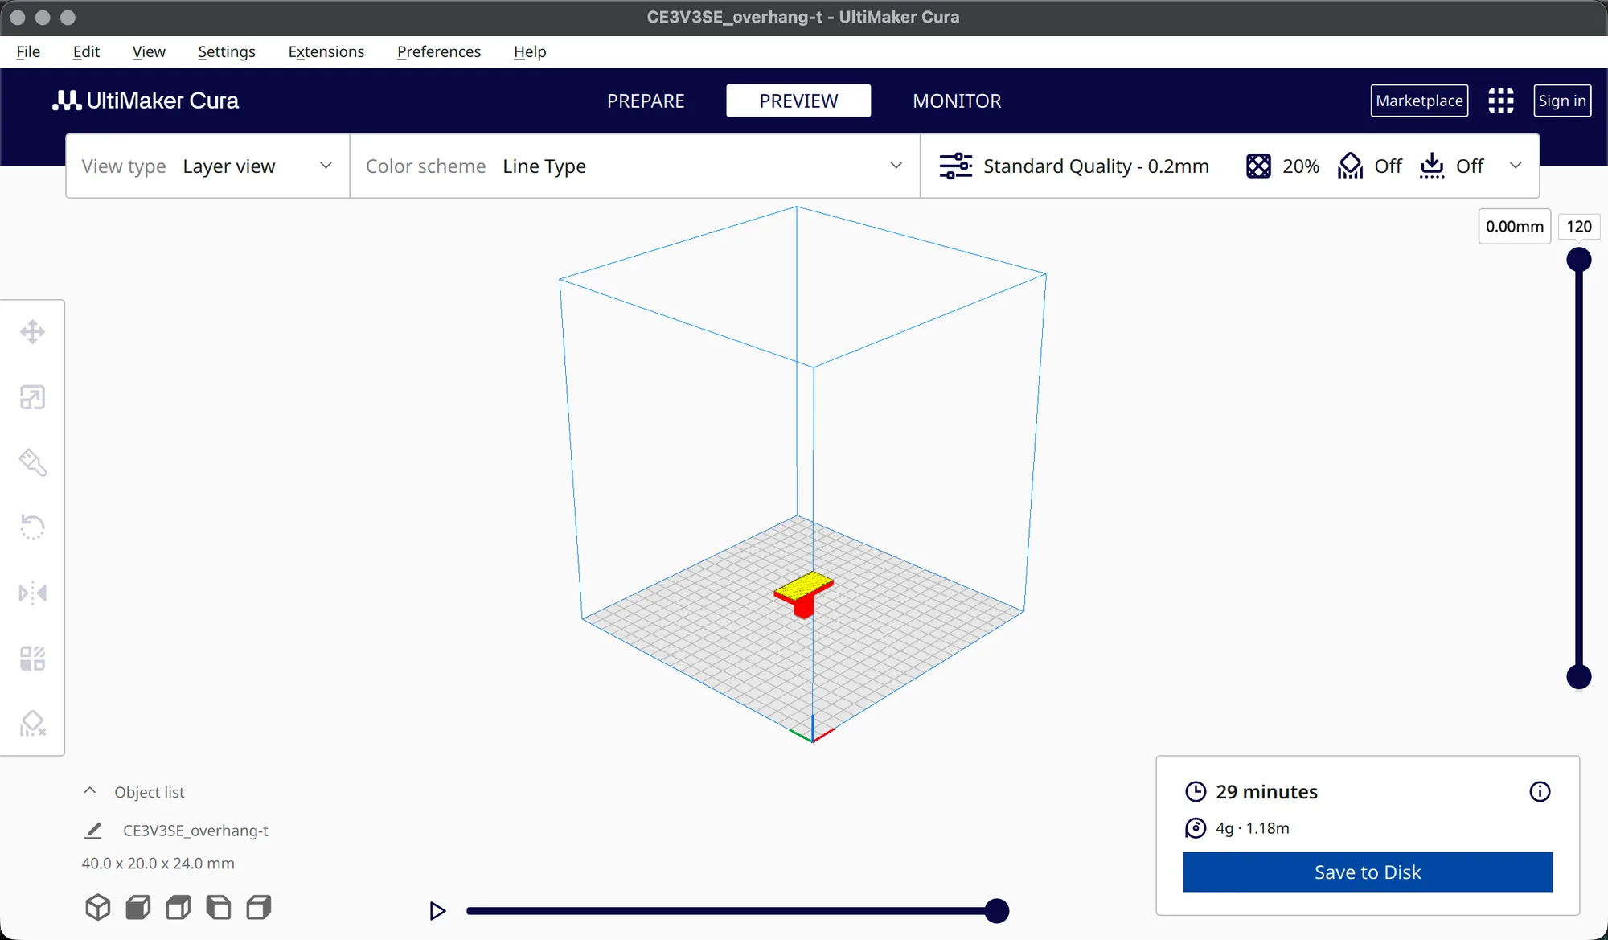This screenshot has height=940, width=1608.
Task: Click the red and yellow model on build plate
Action: (803, 594)
